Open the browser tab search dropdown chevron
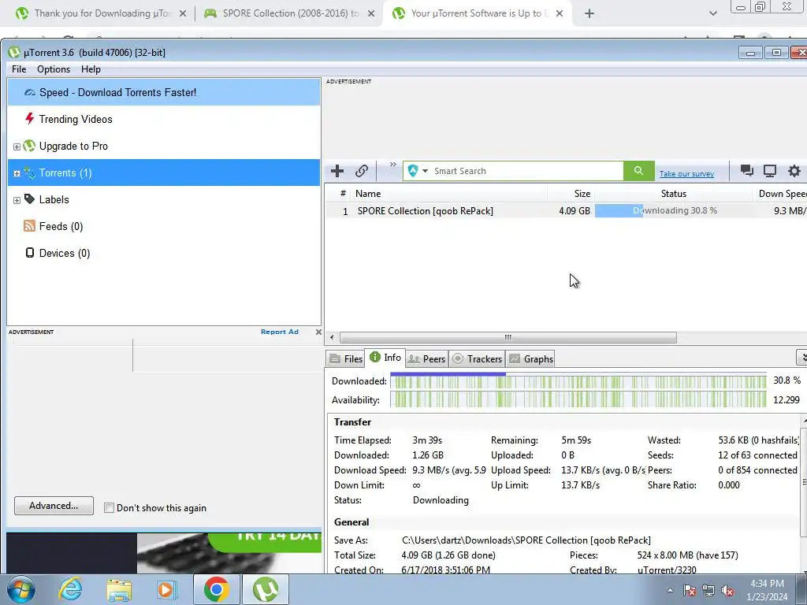807x605 pixels. coord(712,13)
